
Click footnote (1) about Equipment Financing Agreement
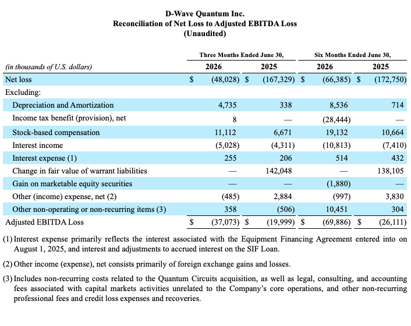click(205, 244)
